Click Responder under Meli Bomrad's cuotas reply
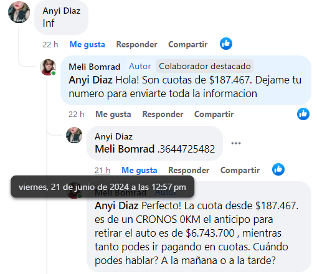The height and width of the screenshot is (274, 317). point(163,114)
